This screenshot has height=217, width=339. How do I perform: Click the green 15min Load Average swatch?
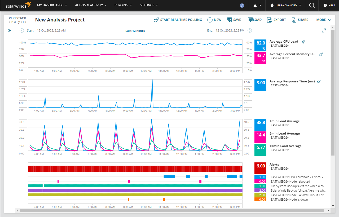click(x=261, y=150)
